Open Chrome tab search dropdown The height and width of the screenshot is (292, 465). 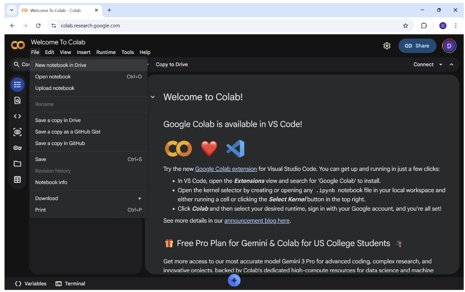[x=12, y=10]
